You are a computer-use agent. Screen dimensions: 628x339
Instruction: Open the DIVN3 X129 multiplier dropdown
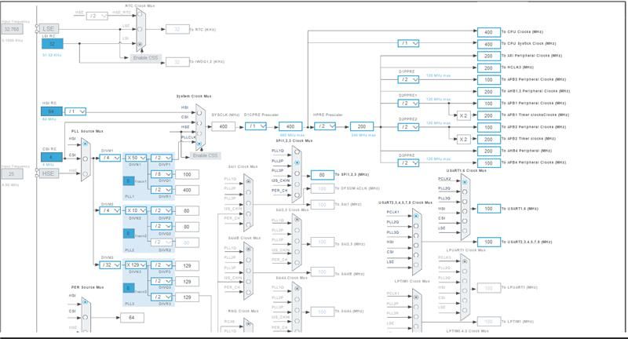[x=136, y=265]
